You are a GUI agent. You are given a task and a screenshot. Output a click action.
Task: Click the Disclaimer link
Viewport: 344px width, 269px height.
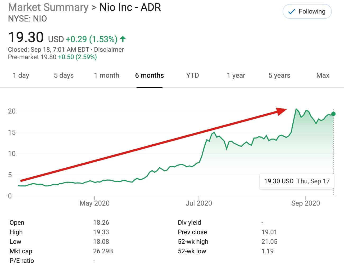pyautogui.click(x=109, y=49)
